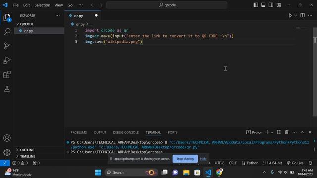Click Go Live in status bar
The image size is (317, 178).
[295, 163]
